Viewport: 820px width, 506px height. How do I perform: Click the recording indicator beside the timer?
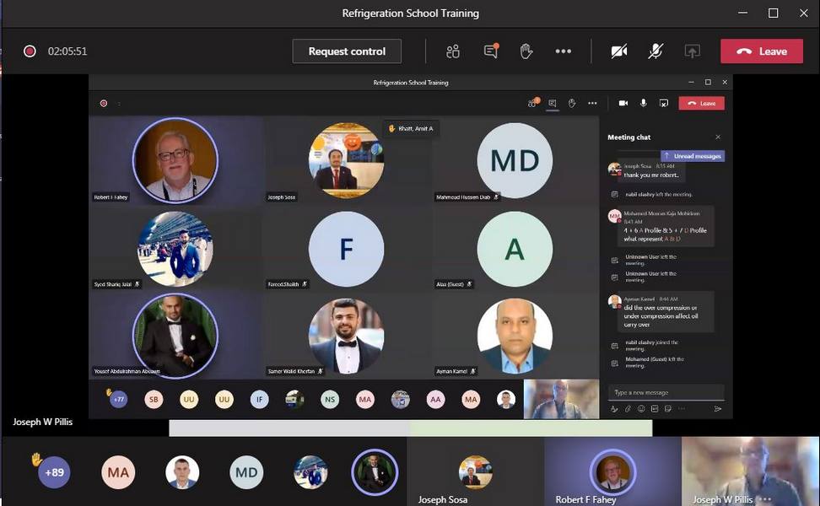pos(30,51)
